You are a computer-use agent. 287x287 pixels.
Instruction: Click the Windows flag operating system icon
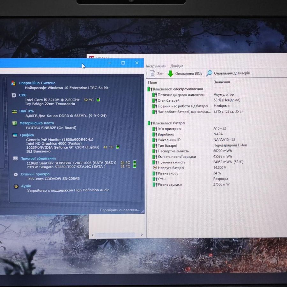coord(13,83)
